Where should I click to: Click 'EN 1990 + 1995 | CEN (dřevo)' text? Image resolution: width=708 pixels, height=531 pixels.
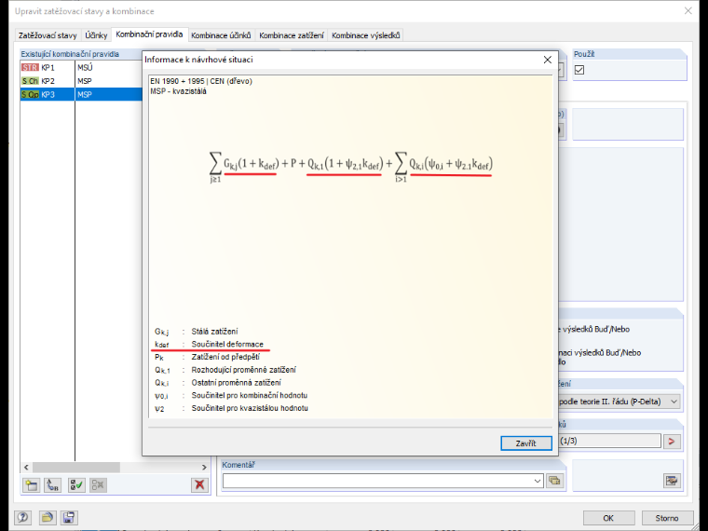(201, 81)
